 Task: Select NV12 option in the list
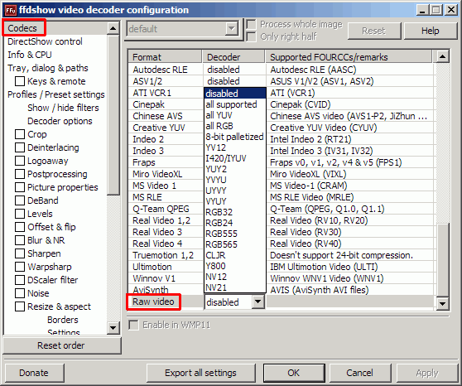click(235, 277)
